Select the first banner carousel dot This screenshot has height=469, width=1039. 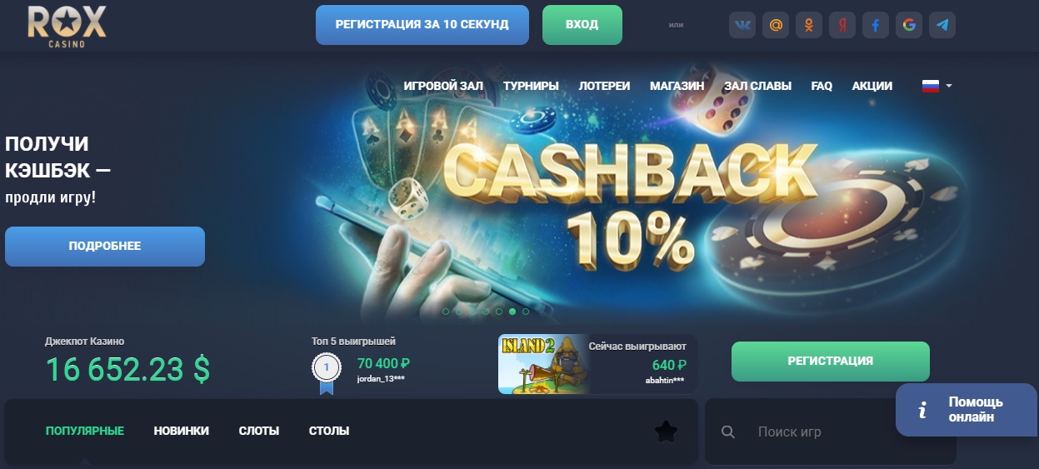446,312
